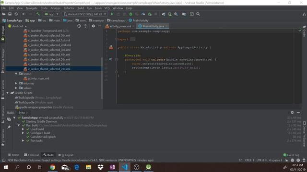Image resolution: width=307 pixels, height=172 pixels.
Task: Click the CRLF line separator selector
Action: [x=249, y=160]
